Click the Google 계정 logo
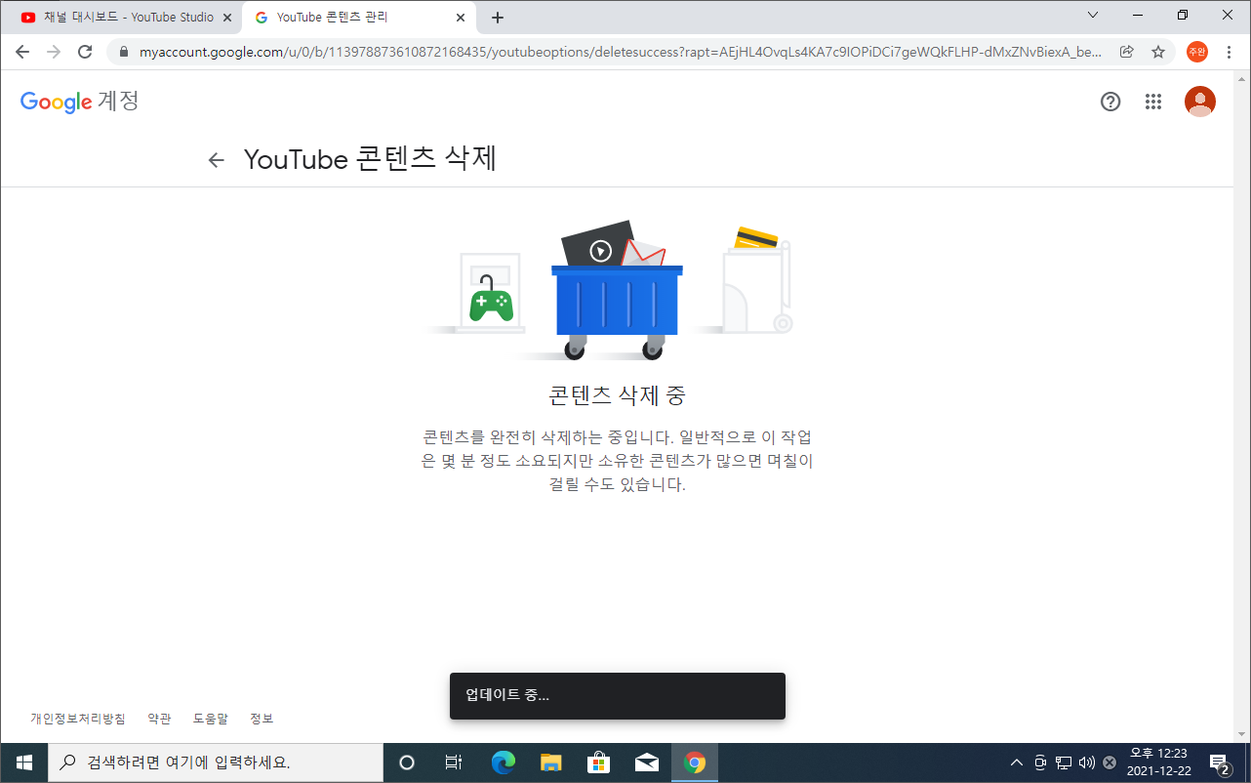The image size is (1251, 783). [x=80, y=102]
